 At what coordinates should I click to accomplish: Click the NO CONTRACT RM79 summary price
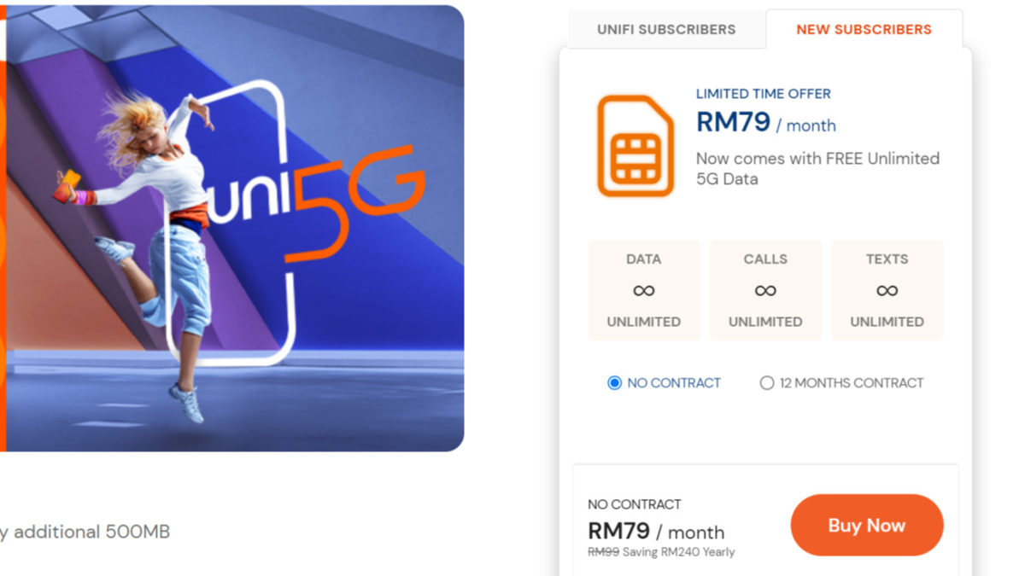tap(656, 531)
